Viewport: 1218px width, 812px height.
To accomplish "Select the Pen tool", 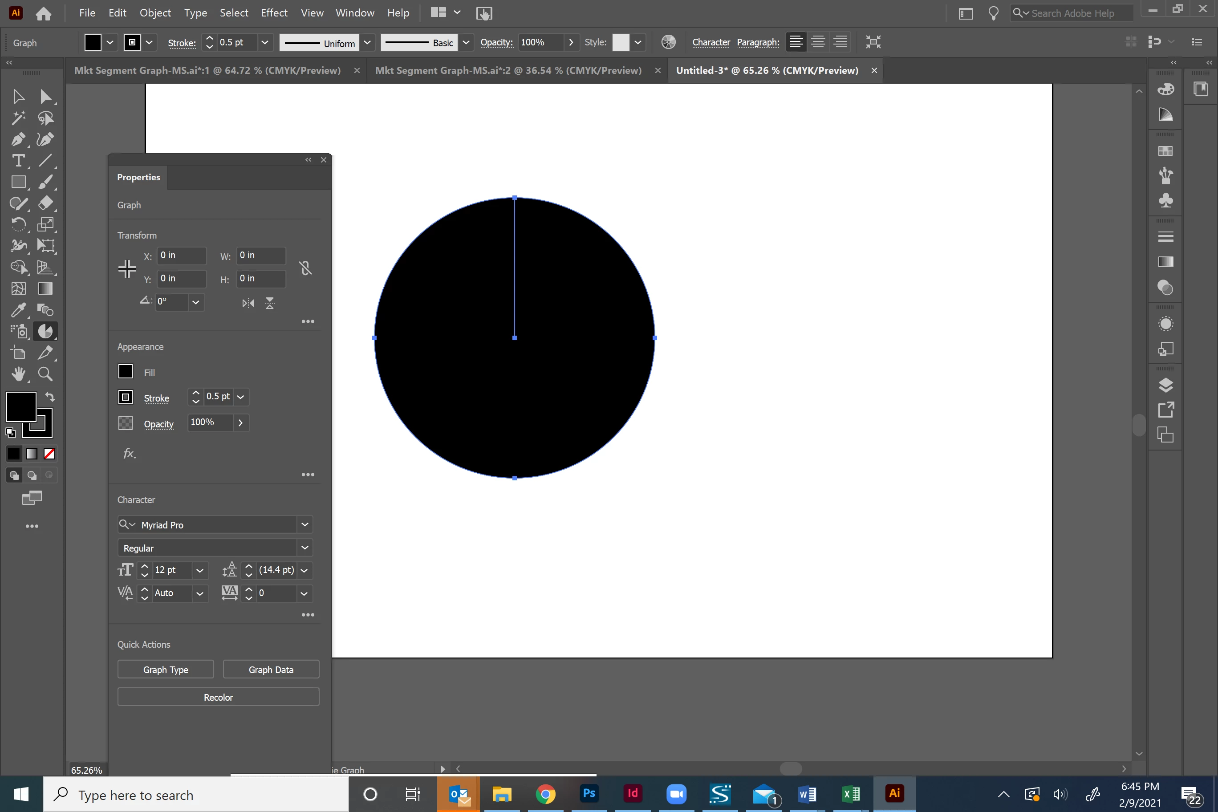I will pyautogui.click(x=18, y=139).
